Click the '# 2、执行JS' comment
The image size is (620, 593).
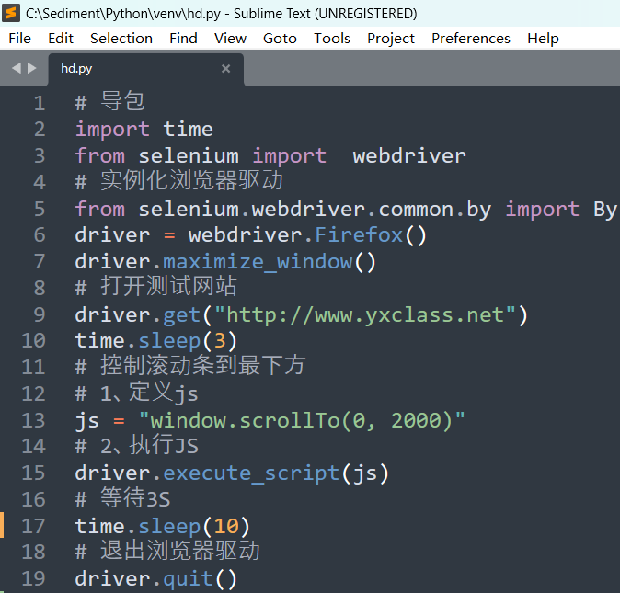click(137, 446)
